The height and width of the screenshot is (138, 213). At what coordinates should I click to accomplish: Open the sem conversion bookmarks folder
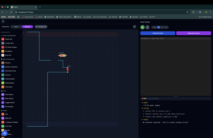[100, 17]
